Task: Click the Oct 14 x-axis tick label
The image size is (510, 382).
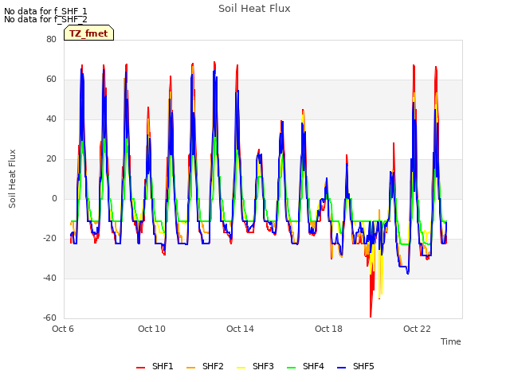Action: point(240,329)
